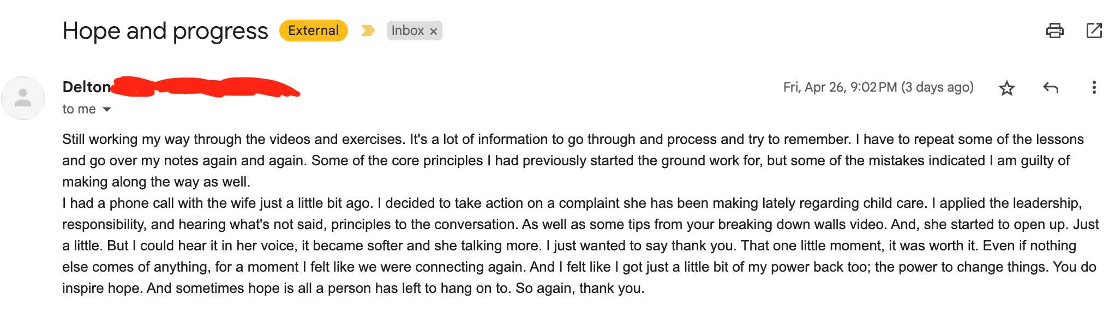Click the red redacted sender address area

pos(207,87)
